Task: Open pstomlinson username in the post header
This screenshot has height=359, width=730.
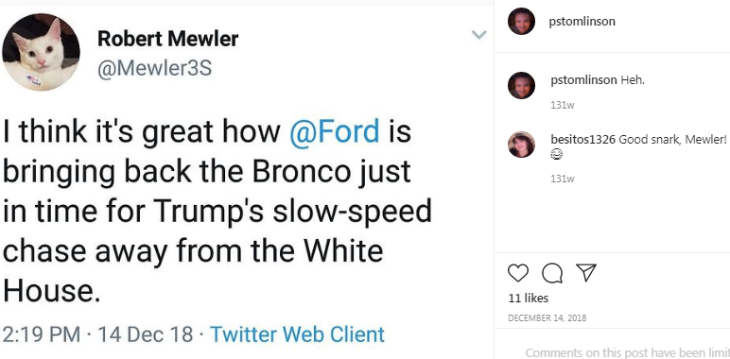Action: pos(582,22)
